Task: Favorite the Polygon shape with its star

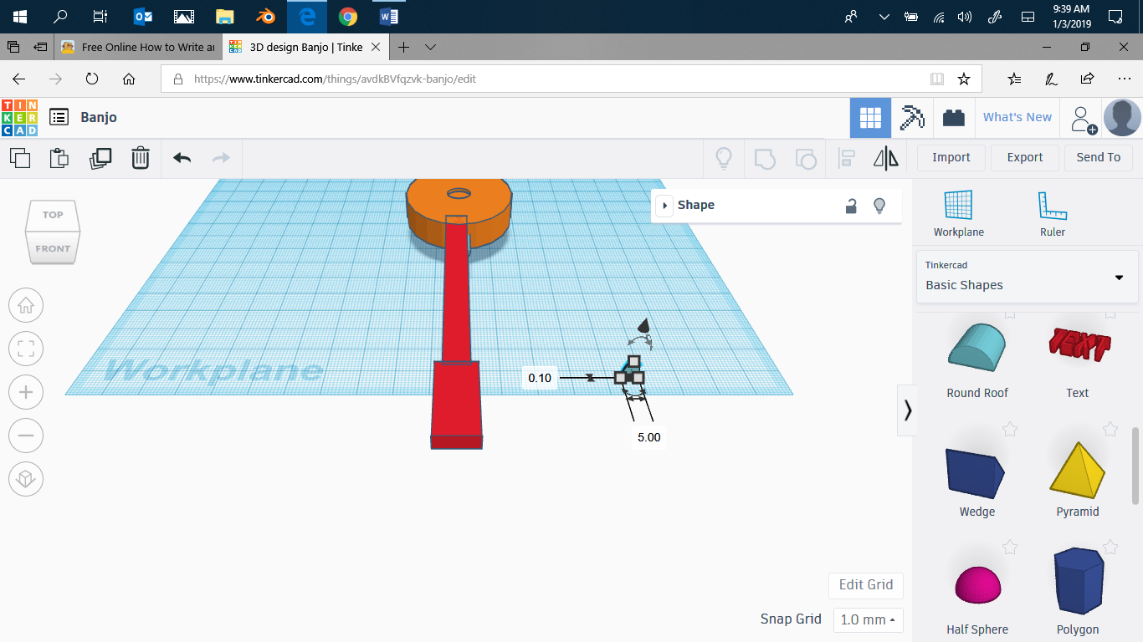Action: 1110,548
